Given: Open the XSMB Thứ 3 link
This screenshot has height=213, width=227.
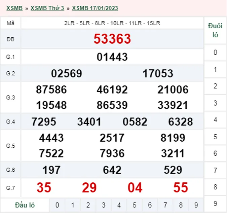Looking at the screenshot, I should 47,8.
